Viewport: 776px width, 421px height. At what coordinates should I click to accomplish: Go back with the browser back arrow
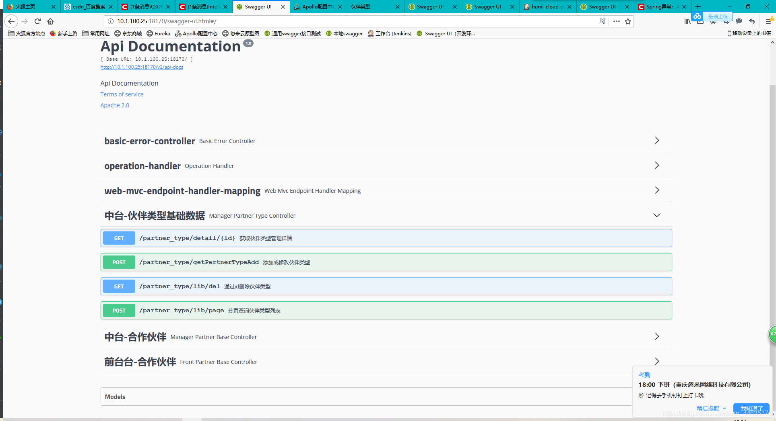(x=11, y=21)
